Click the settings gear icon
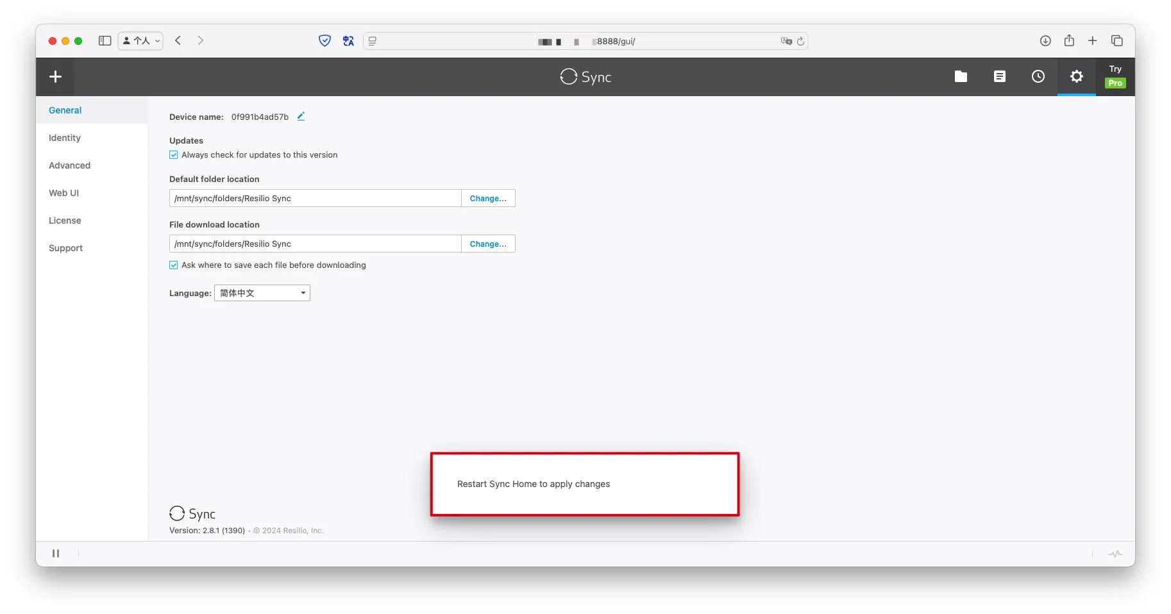 point(1076,77)
